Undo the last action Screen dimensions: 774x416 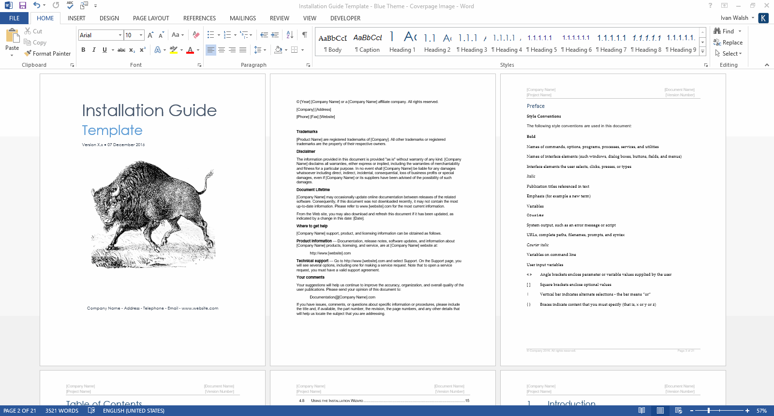[x=36, y=5]
